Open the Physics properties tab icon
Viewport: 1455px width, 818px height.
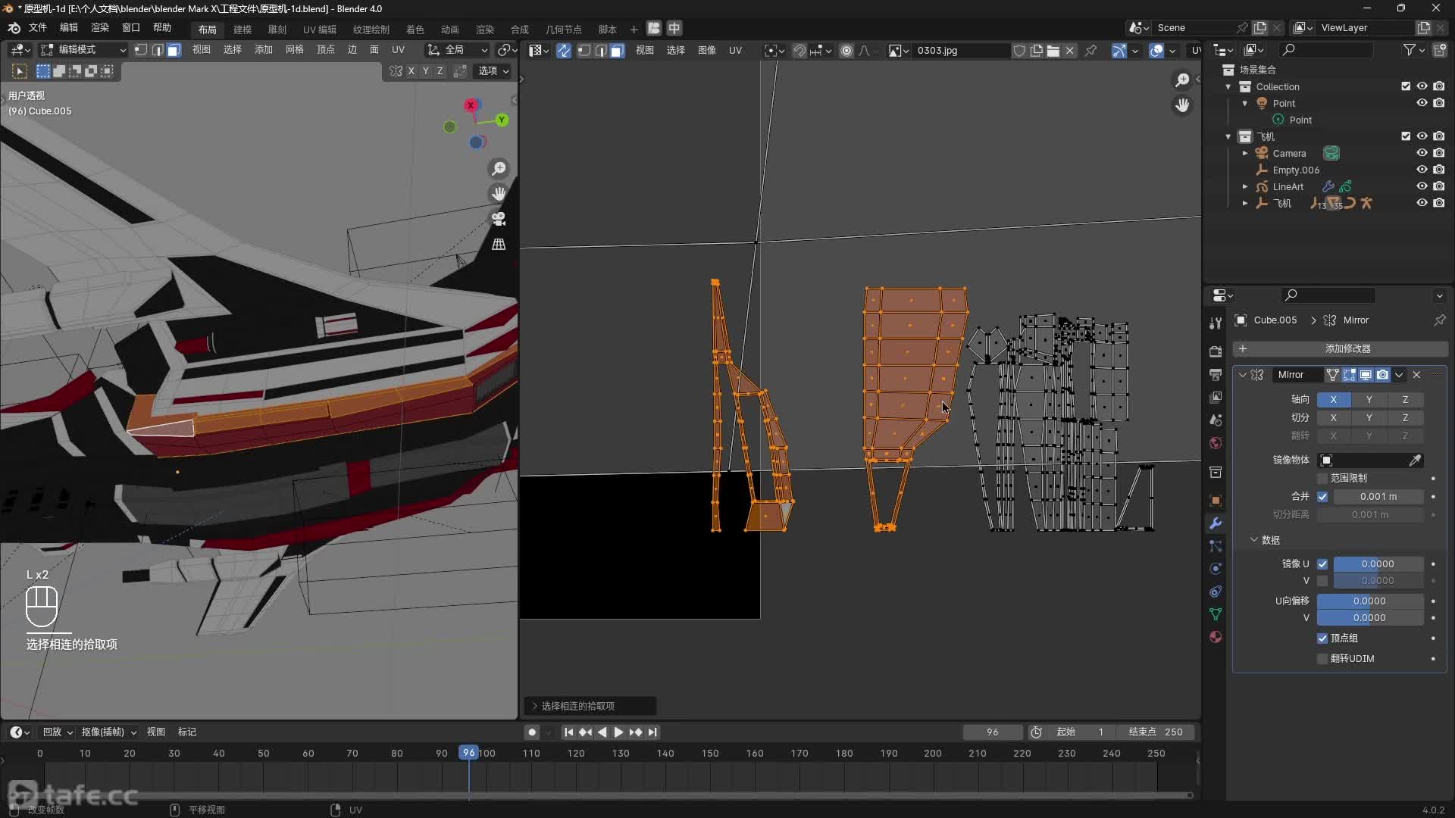click(x=1216, y=569)
